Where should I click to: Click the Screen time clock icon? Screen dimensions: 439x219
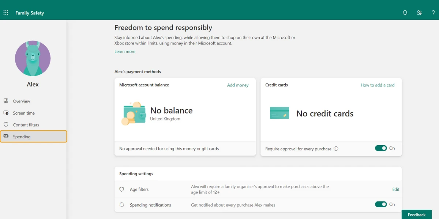pos(6,113)
